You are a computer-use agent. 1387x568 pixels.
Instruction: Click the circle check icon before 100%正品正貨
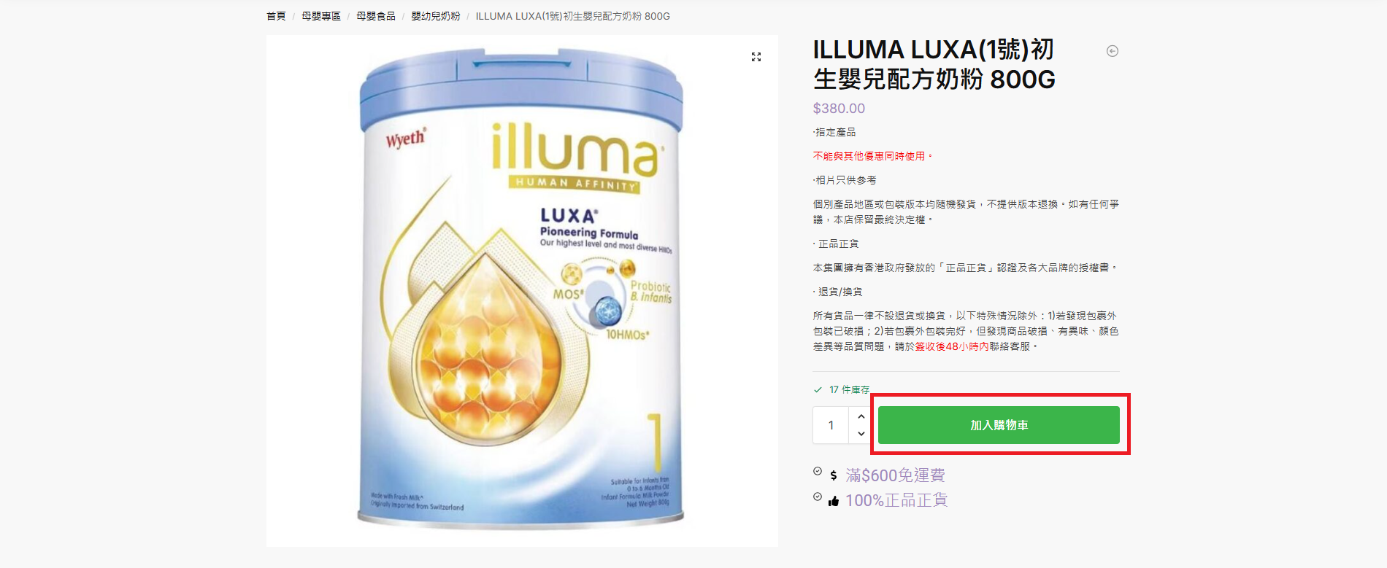(x=818, y=497)
